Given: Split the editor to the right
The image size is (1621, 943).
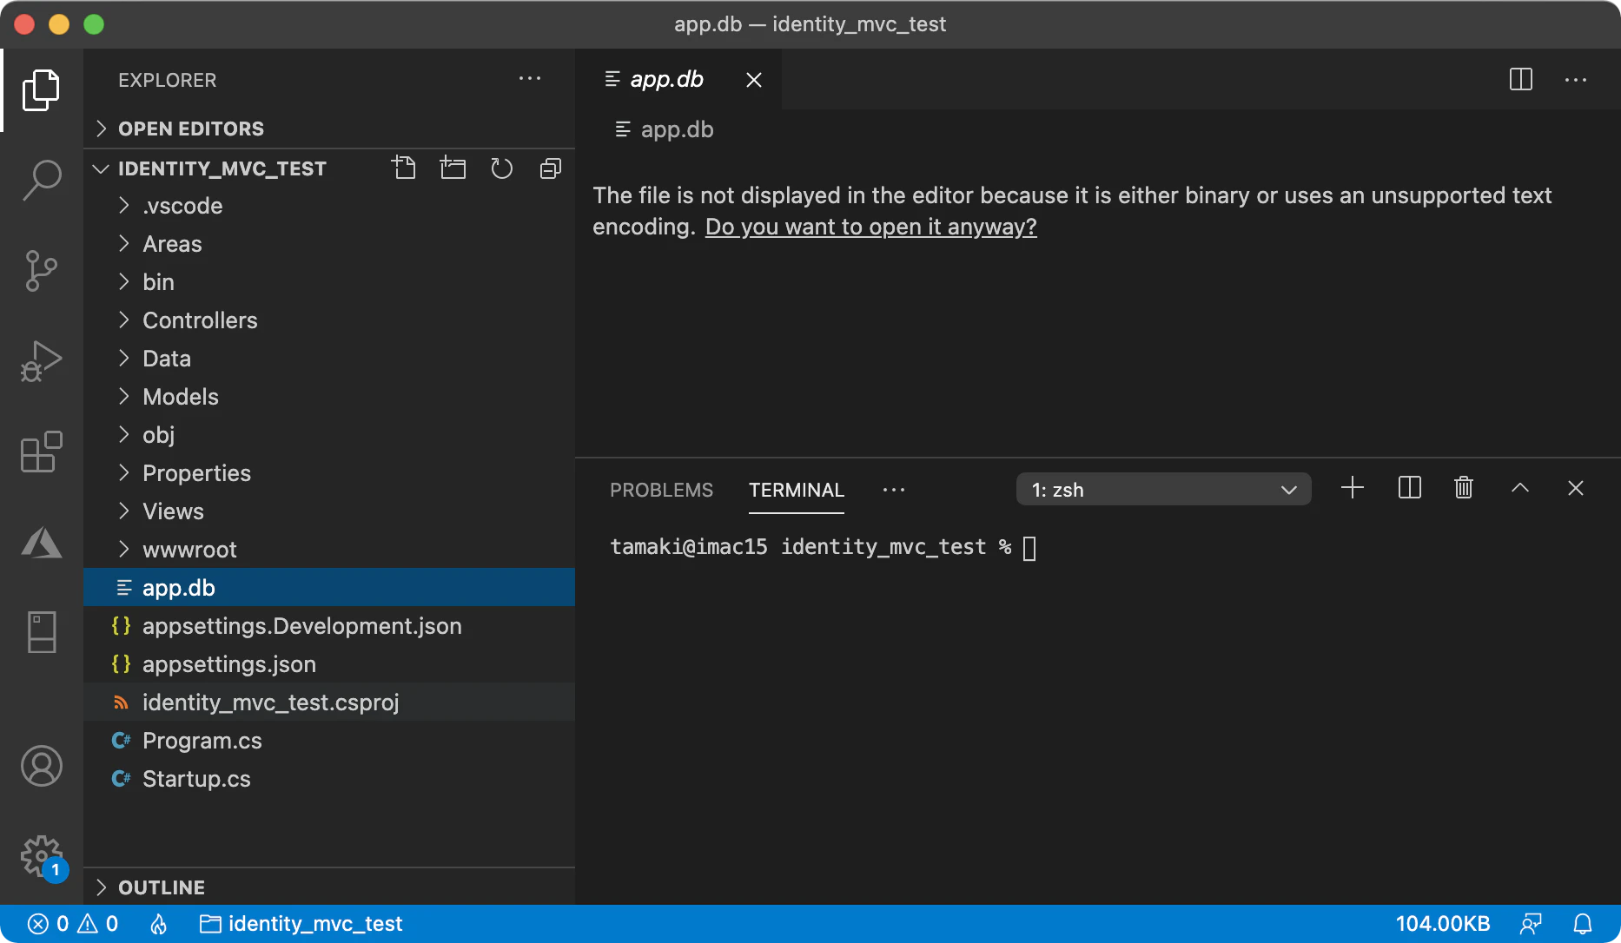Looking at the screenshot, I should (x=1521, y=79).
